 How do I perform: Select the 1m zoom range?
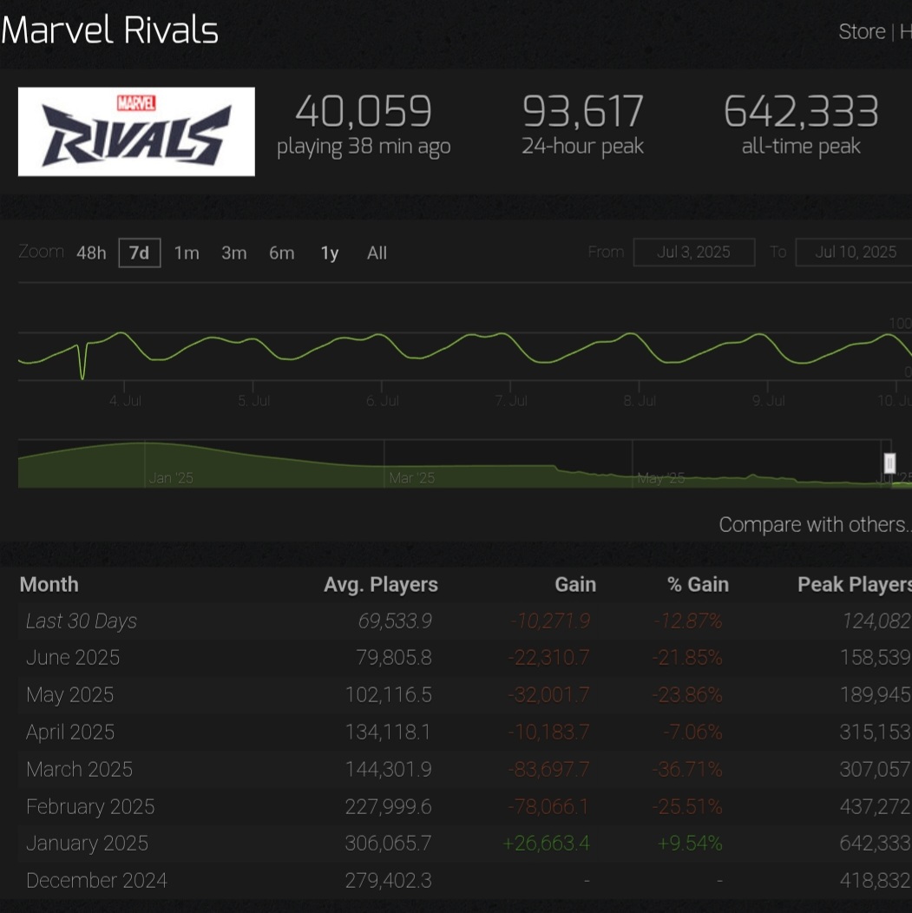pyautogui.click(x=187, y=253)
